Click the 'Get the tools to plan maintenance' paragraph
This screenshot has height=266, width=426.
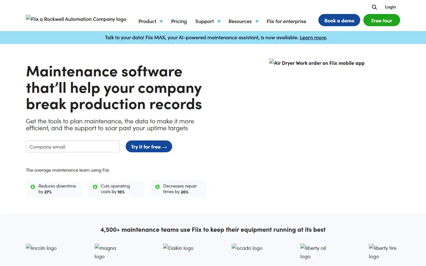(110, 124)
